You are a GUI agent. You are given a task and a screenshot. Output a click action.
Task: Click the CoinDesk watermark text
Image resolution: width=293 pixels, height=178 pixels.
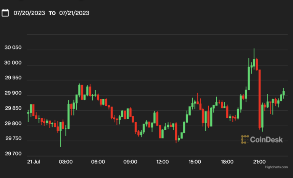click(x=267, y=140)
